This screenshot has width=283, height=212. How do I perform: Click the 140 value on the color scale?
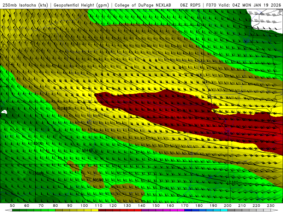(141, 206)
